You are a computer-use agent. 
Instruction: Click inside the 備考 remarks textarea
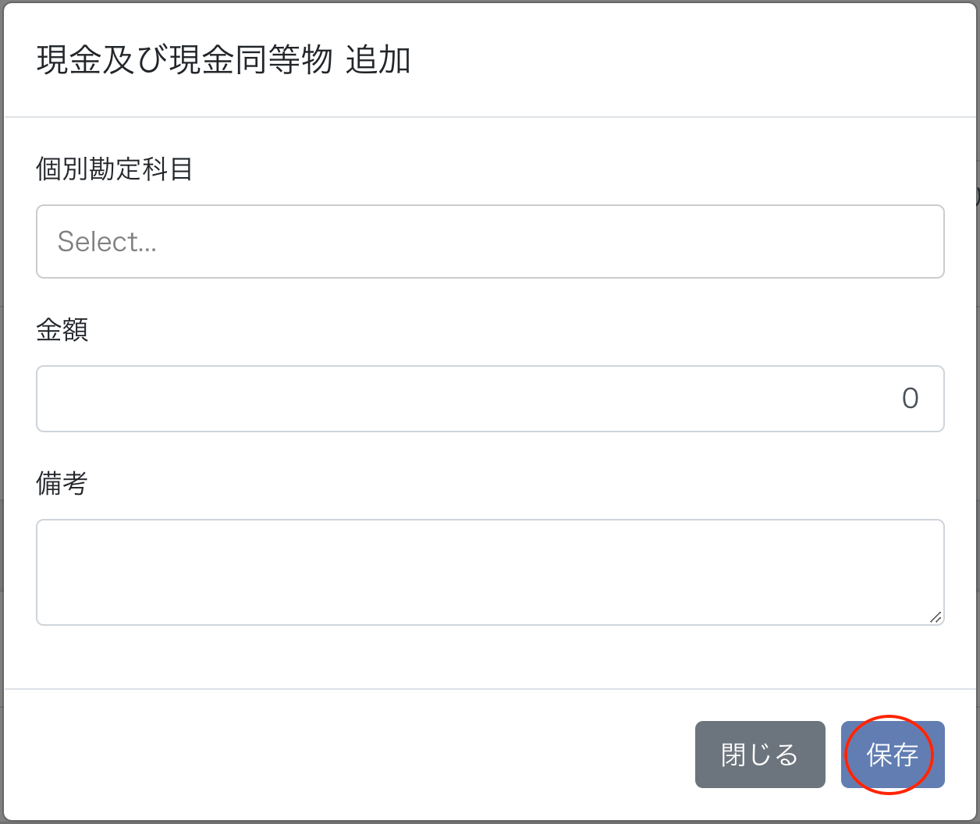[x=490, y=572]
